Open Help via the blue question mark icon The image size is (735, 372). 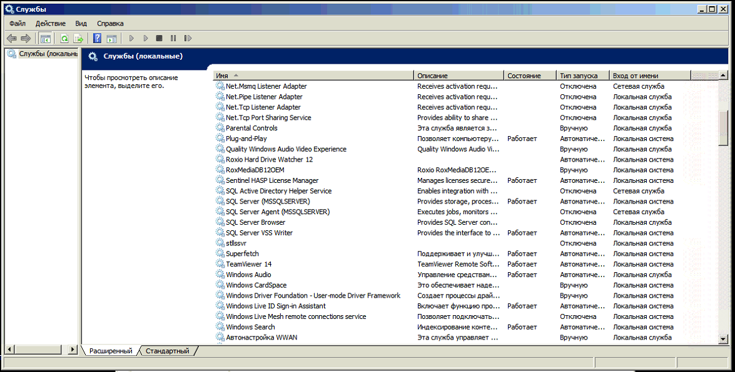[x=97, y=39]
